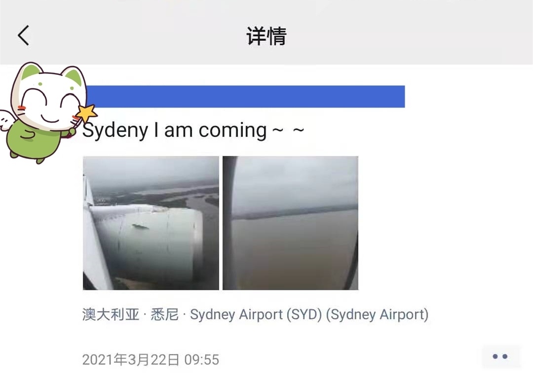The height and width of the screenshot is (381, 533).
Task: Click the 09:55 time in timestamp
Action: coord(201,360)
